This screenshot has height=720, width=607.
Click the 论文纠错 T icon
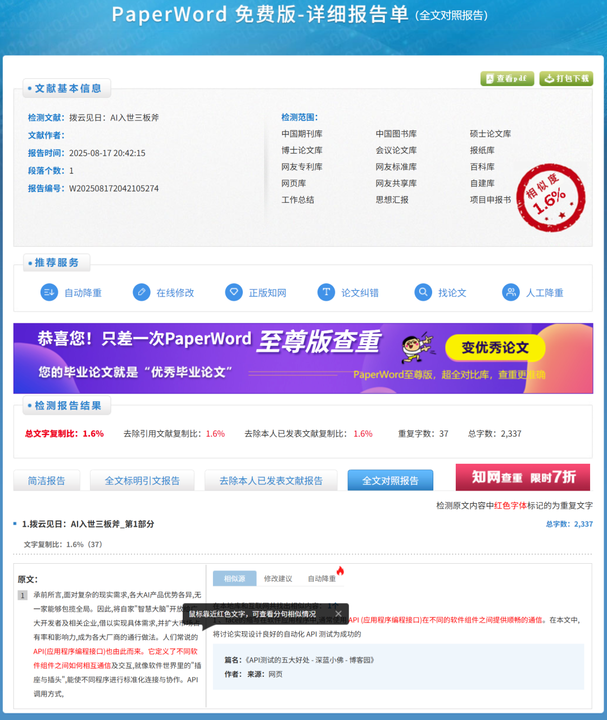pos(326,292)
